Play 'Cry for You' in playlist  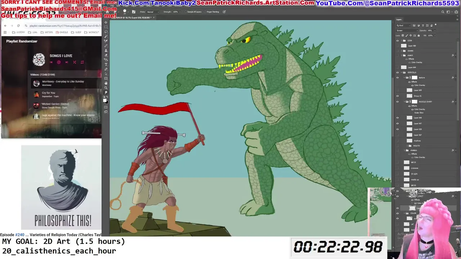66,94
